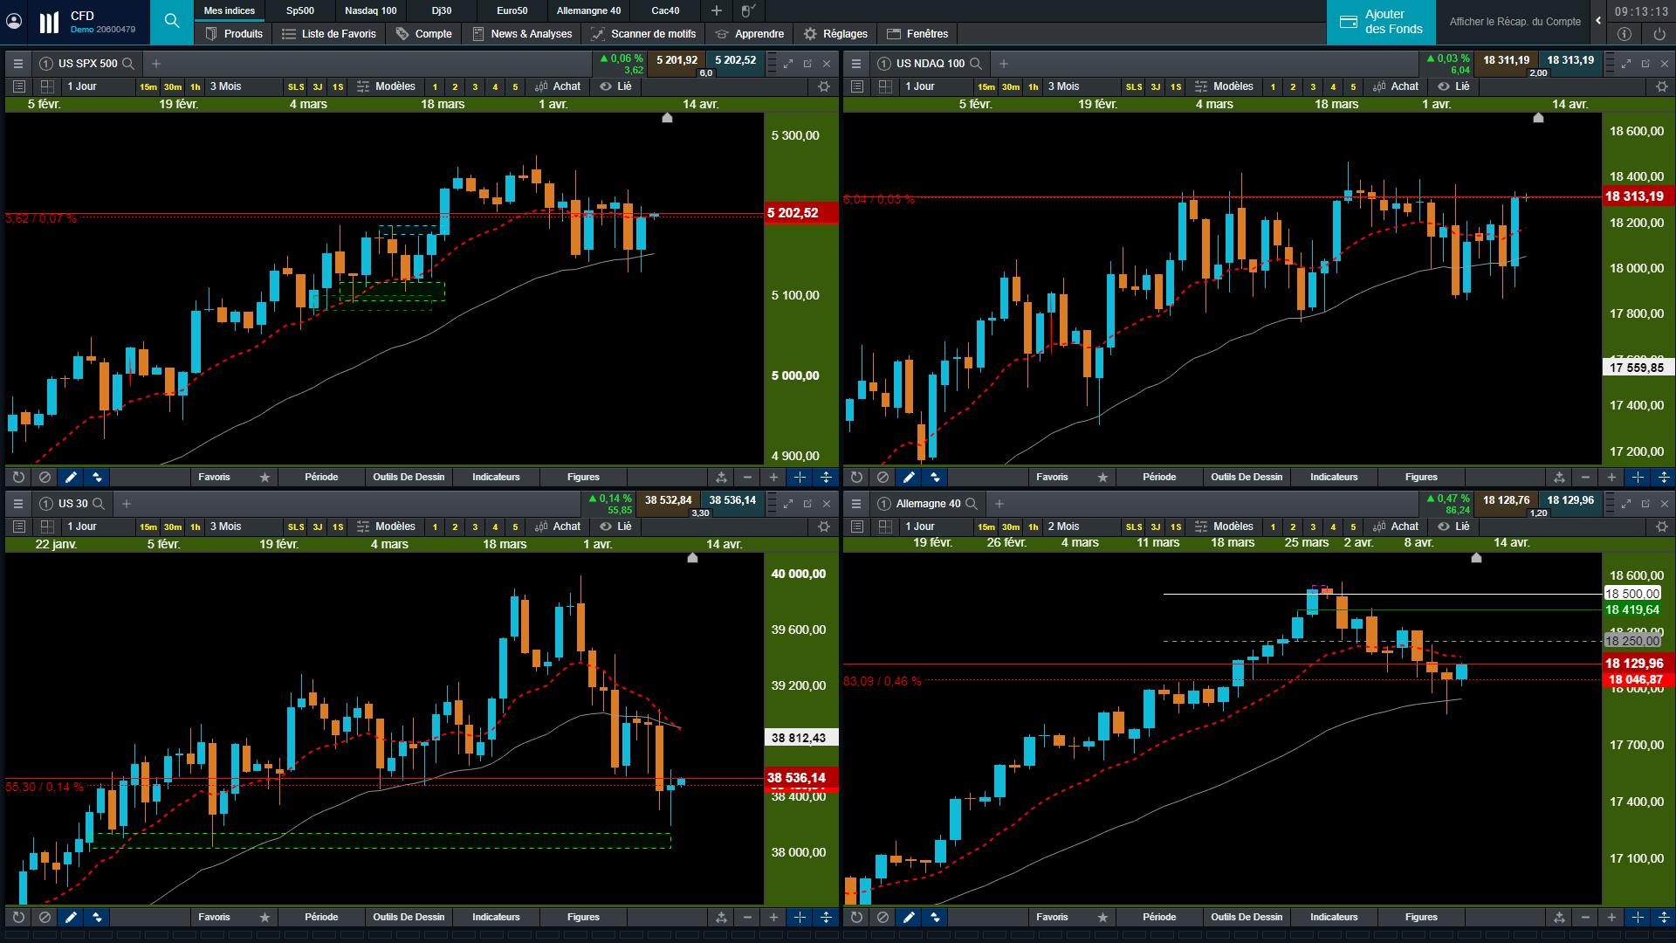Toggle Lié link on Allemagne 40 chart
1676x943 pixels.
tap(1453, 527)
